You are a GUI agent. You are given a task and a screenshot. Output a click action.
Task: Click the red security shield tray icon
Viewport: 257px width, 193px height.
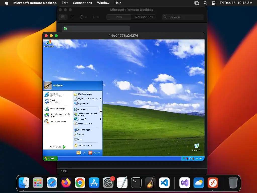pos(187,158)
